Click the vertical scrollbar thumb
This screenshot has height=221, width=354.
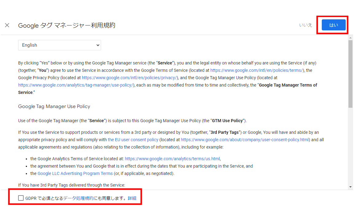coord(350,74)
